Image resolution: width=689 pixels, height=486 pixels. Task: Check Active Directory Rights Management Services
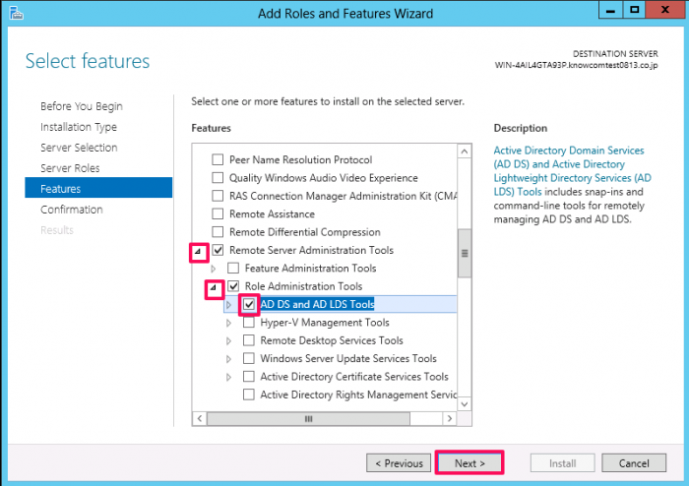point(249,395)
